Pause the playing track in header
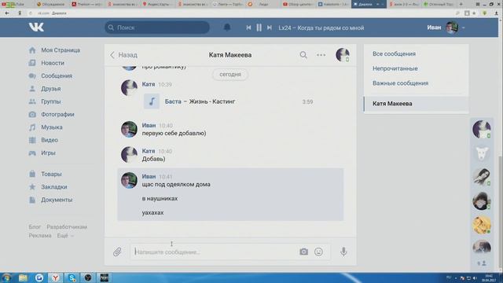Image resolution: width=503 pixels, height=283 pixels. [x=259, y=28]
